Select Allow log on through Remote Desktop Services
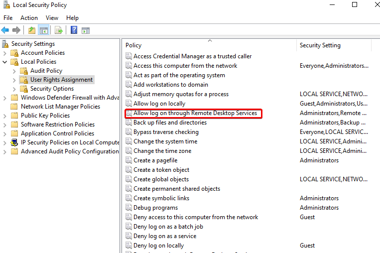Image resolution: width=380 pixels, height=253 pixels. tap(195, 113)
